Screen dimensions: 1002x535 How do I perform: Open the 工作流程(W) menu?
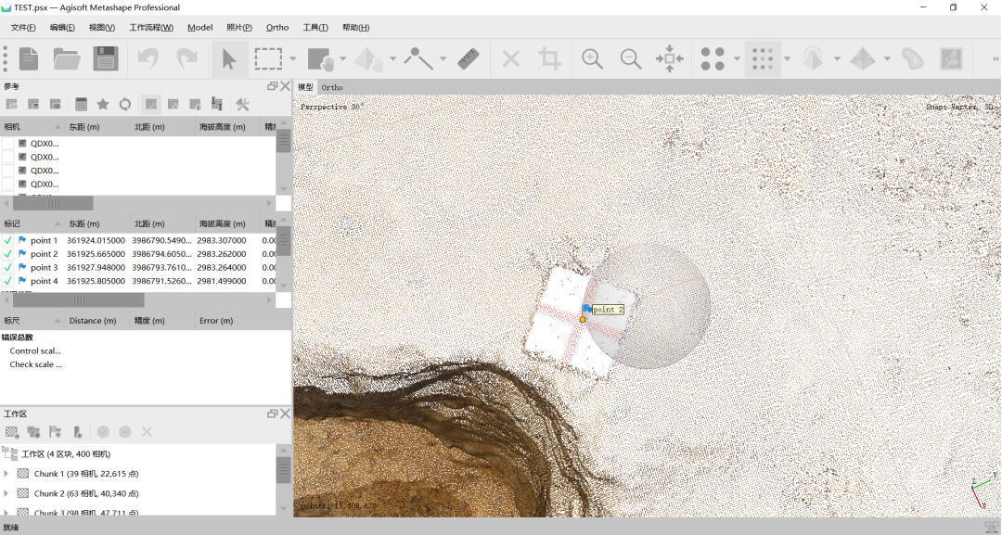[151, 28]
